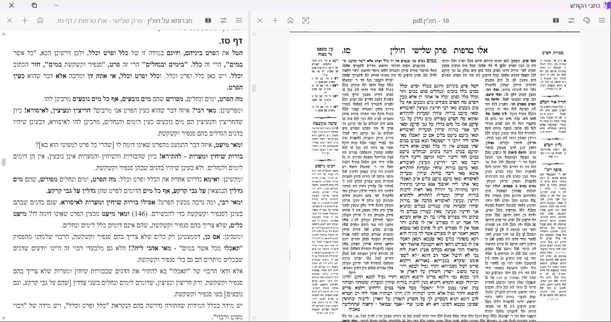
Task: Go home in the PDF pane
Action: 290,21
